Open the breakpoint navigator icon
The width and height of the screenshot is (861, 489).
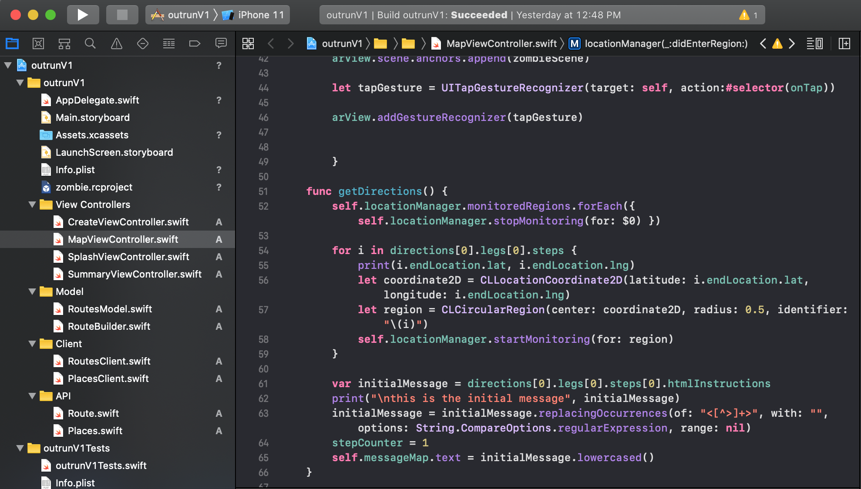tap(195, 44)
